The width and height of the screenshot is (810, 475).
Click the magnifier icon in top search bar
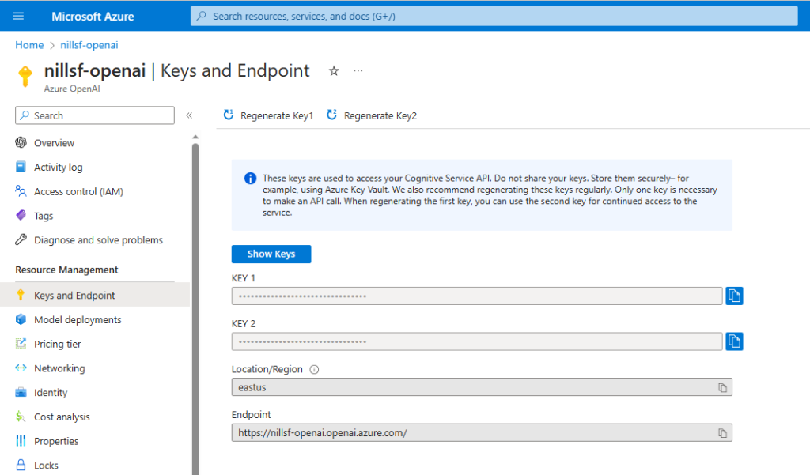[x=202, y=16]
